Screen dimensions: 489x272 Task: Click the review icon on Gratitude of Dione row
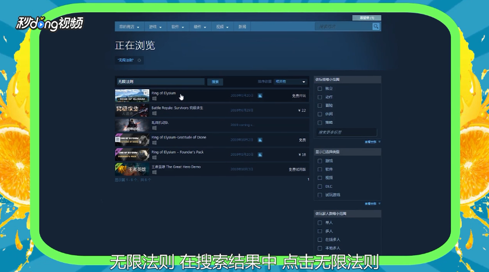pyautogui.click(x=260, y=139)
